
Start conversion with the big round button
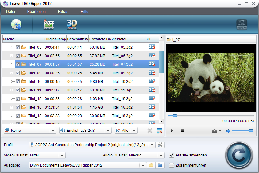[x=239, y=155]
